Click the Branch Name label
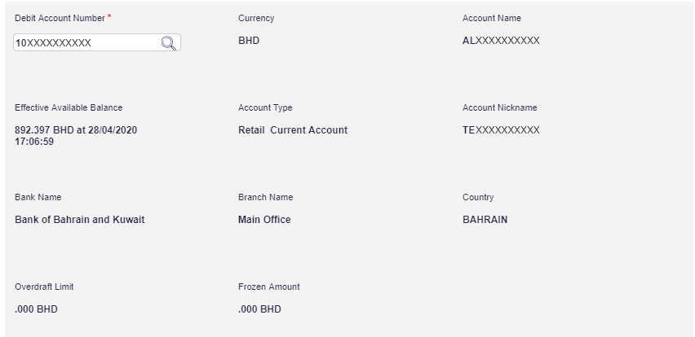This screenshot has height=337, width=695. tap(265, 197)
